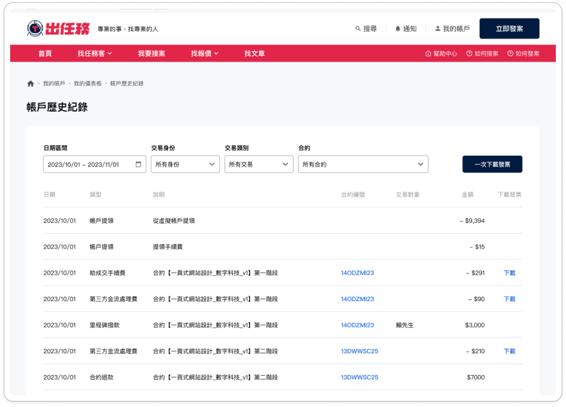Click the 帳戶歷史紀錄 page heading
The width and height of the screenshot is (566, 407).
tap(57, 107)
